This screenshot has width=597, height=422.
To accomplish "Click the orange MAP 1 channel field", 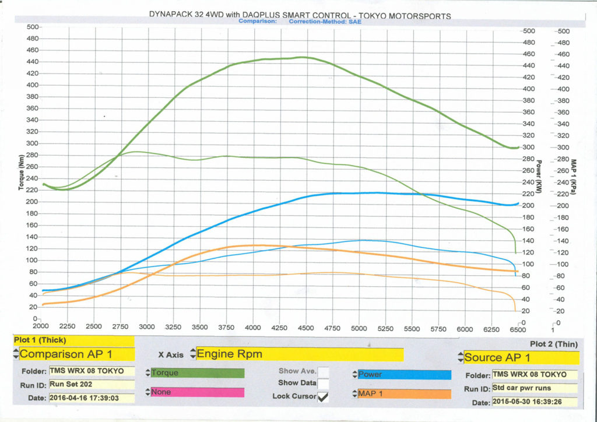I will (404, 393).
